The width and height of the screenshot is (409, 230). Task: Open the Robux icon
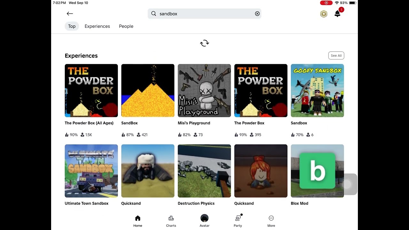tap(324, 14)
